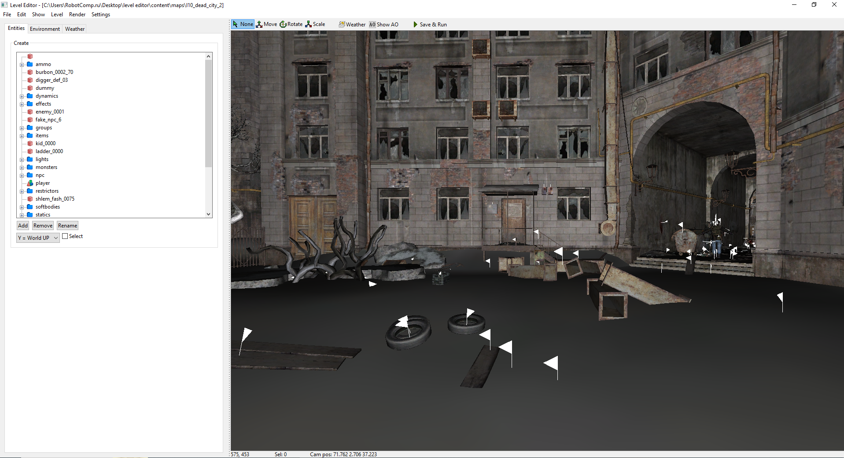Click the Rename button

point(67,226)
